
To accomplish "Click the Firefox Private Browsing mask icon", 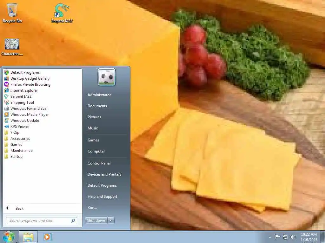I will 6,84.
